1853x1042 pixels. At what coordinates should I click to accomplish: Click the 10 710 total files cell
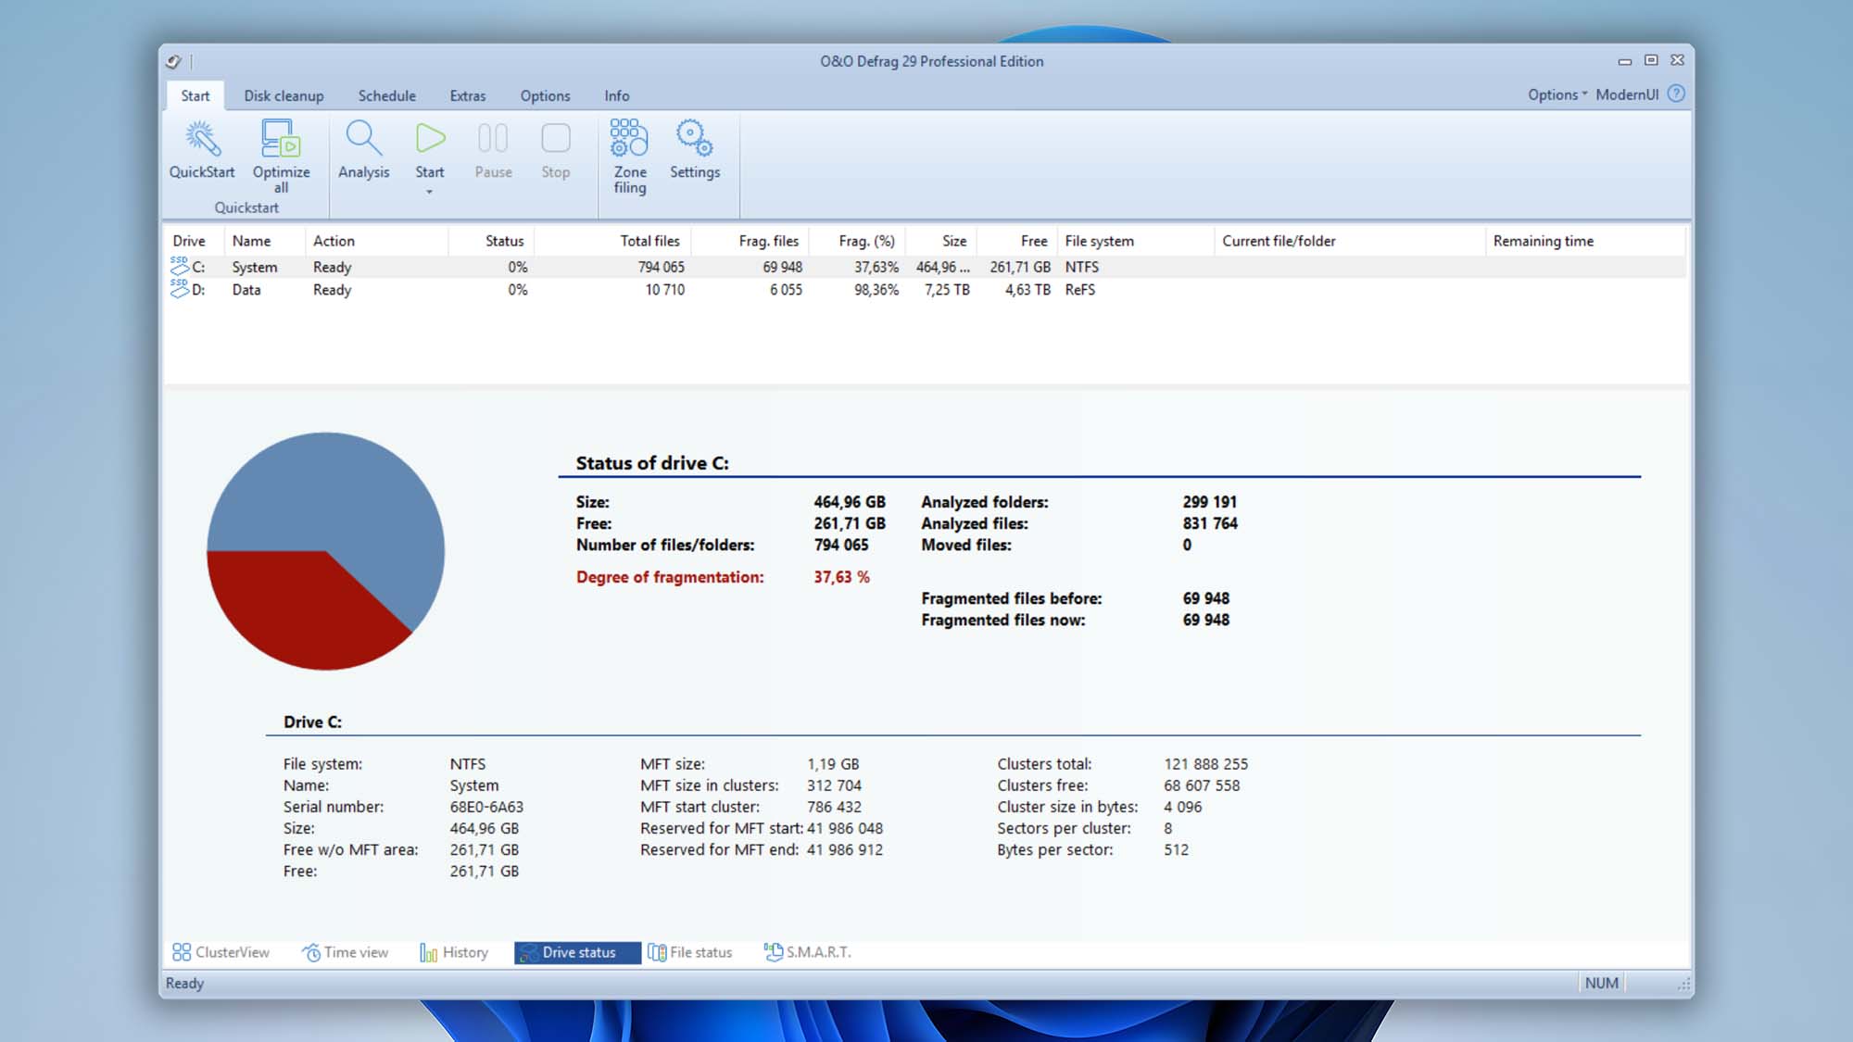(x=664, y=290)
